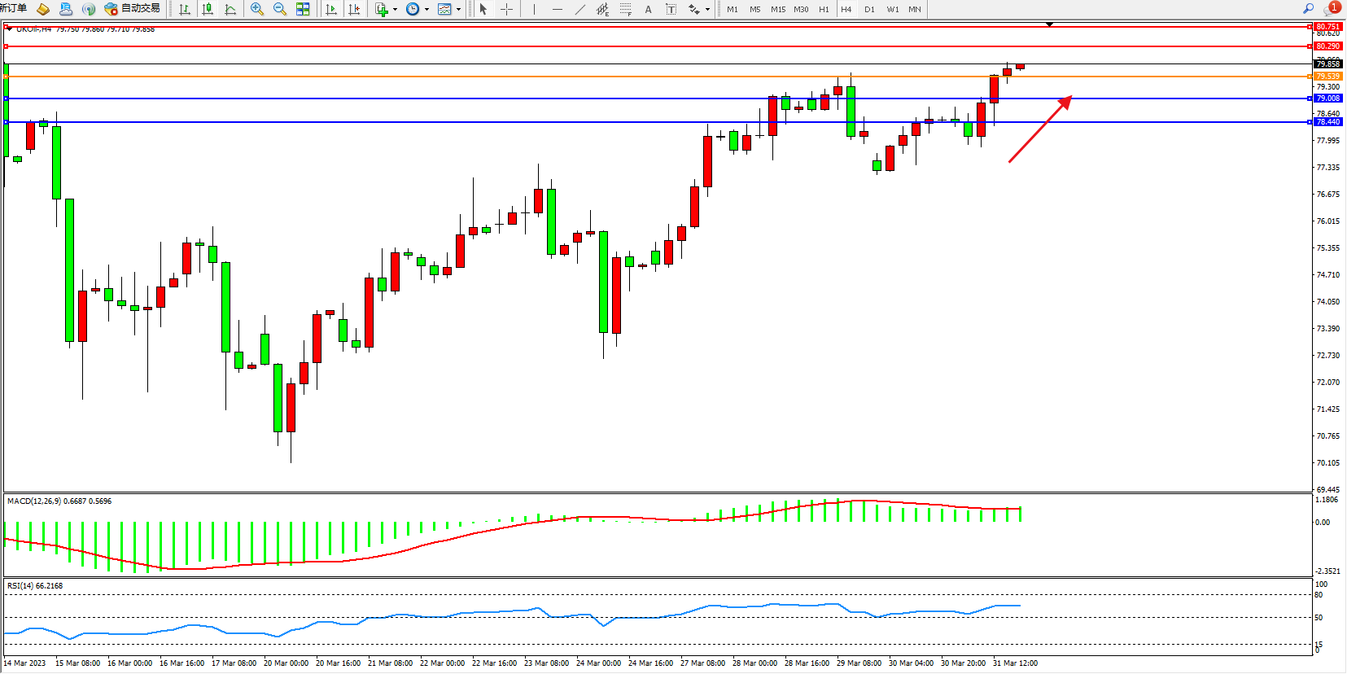The image size is (1347, 674).
Task: Select the Fibonacci Retracement tool
Action: [x=625, y=9]
